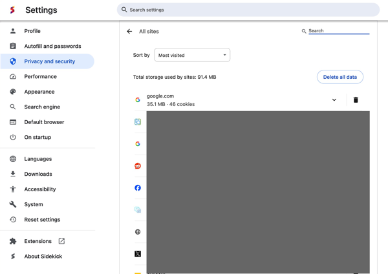Open the Sort by Most visited dropdown
The width and height of the screenshot is (388, 274).
pos(192,55)
